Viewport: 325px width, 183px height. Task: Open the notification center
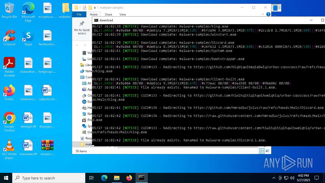(x=317, y=178)
